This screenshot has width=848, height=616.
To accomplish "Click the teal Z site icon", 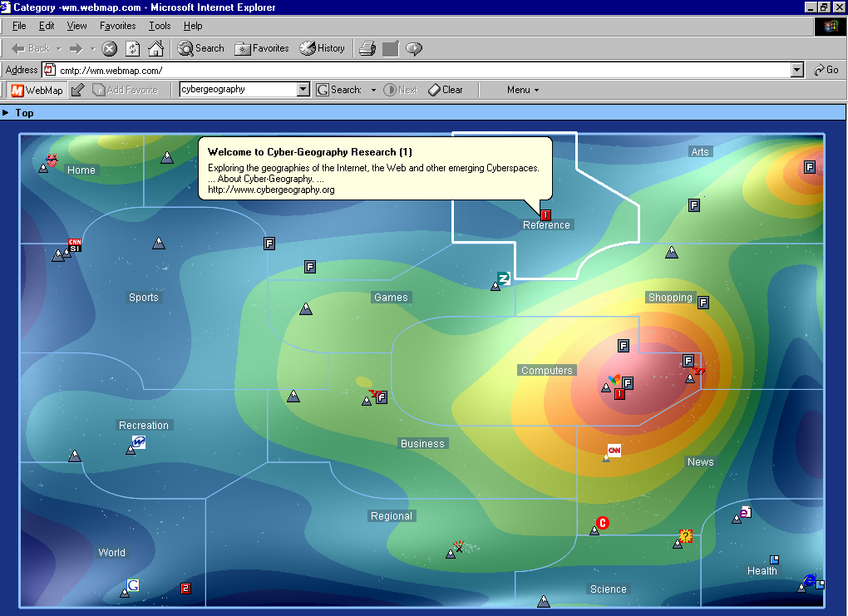I will pyautogui.click(x=504, y=278).
